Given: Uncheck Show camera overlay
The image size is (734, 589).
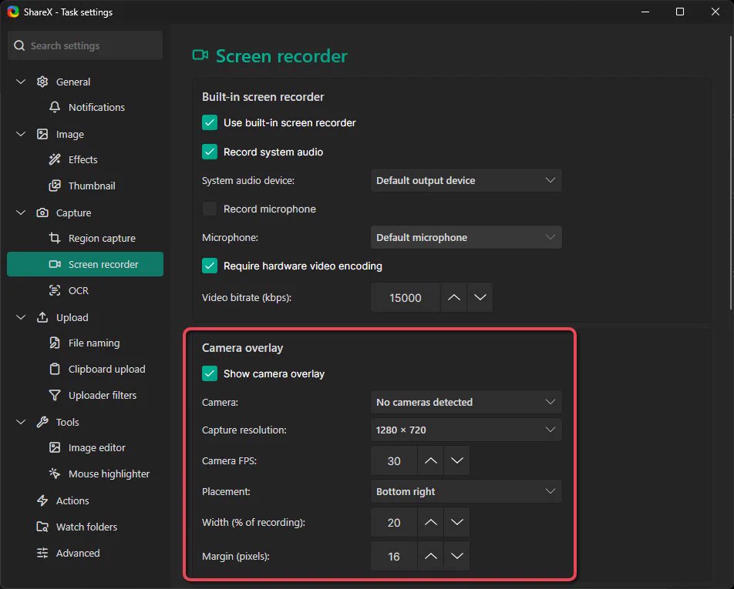Looking at the screenshot, I should [209, 373].
